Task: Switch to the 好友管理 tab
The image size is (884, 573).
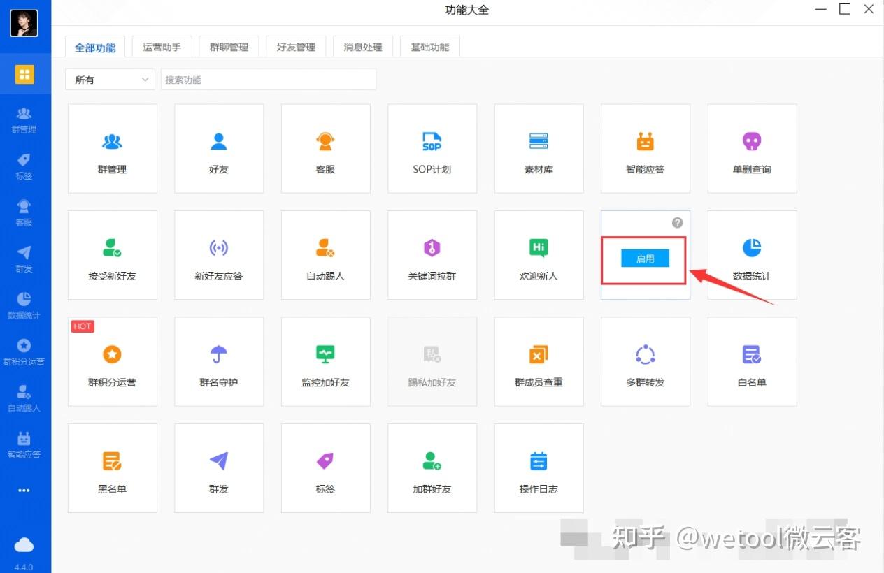Action: tap(296, 47)
